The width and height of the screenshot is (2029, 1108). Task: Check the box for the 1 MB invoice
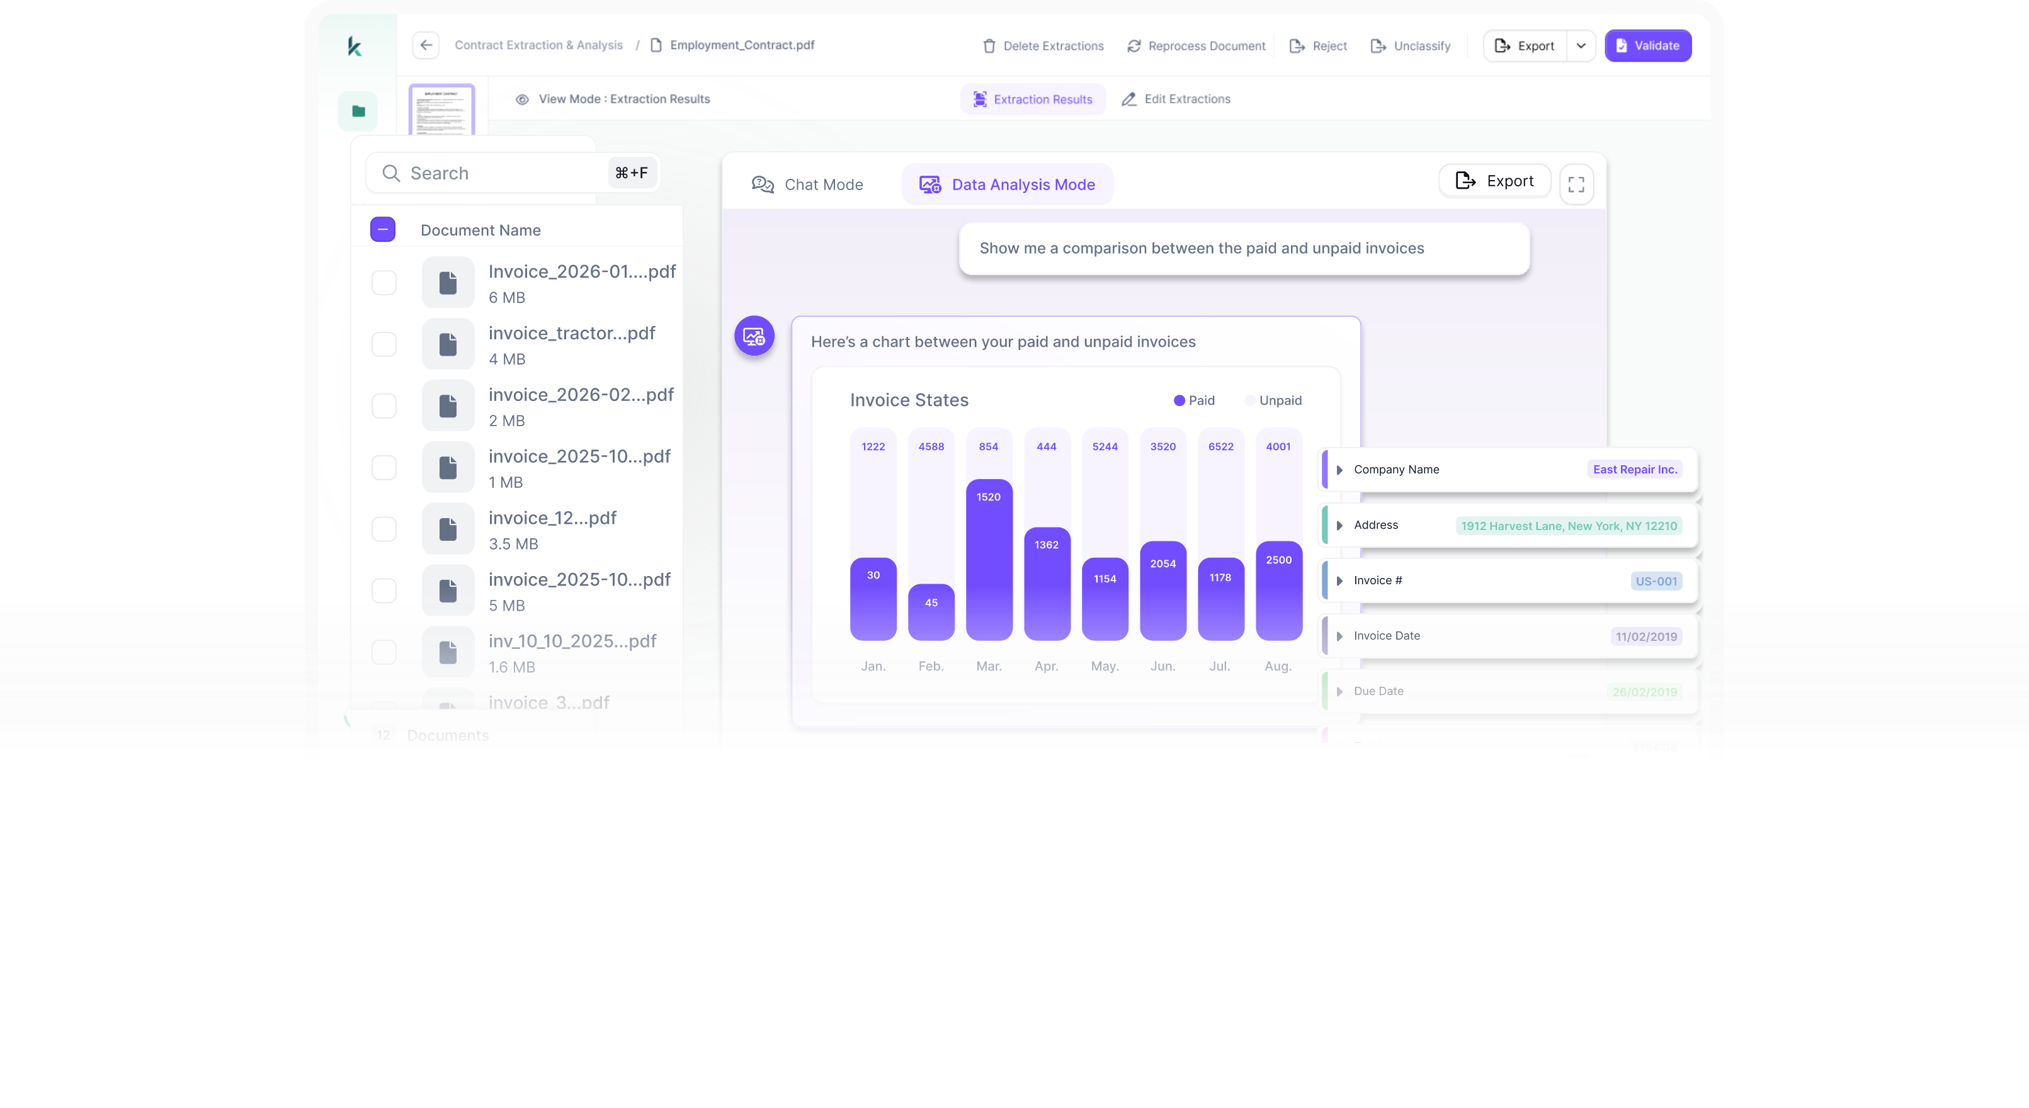pyautogui.click(x=384, y=468)
